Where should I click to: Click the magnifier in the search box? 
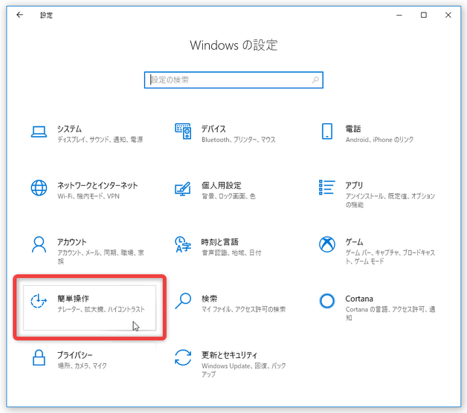[315, 79]
